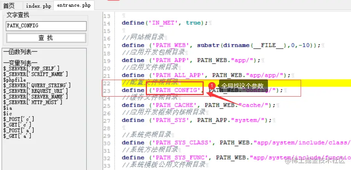Click 'PATH_CONFIG' string on line 23
Screen dimensions: 351x170
pyautogui.click(x=176, y=90)
